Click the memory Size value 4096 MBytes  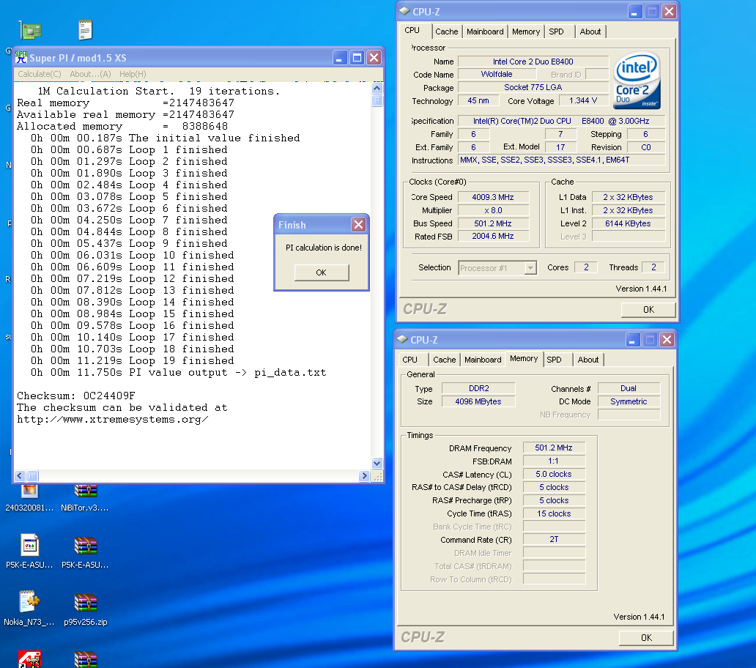[x=478, y=401]
